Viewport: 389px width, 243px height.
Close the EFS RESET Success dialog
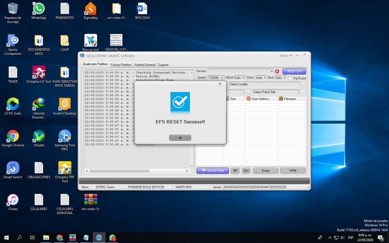(220, 84)
